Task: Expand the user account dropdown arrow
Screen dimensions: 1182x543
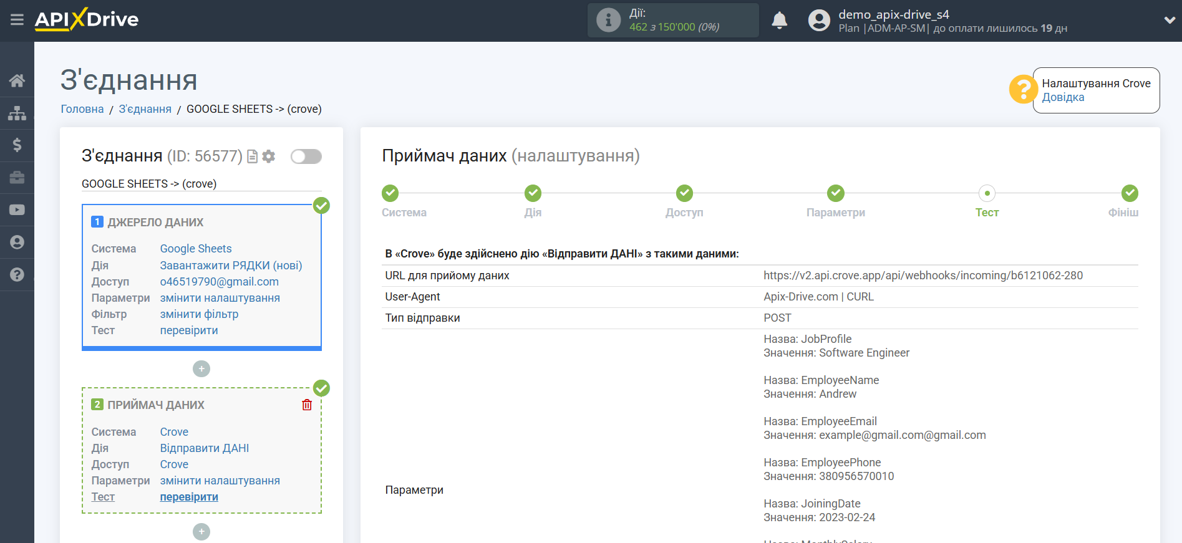Action: point(1169,21)
